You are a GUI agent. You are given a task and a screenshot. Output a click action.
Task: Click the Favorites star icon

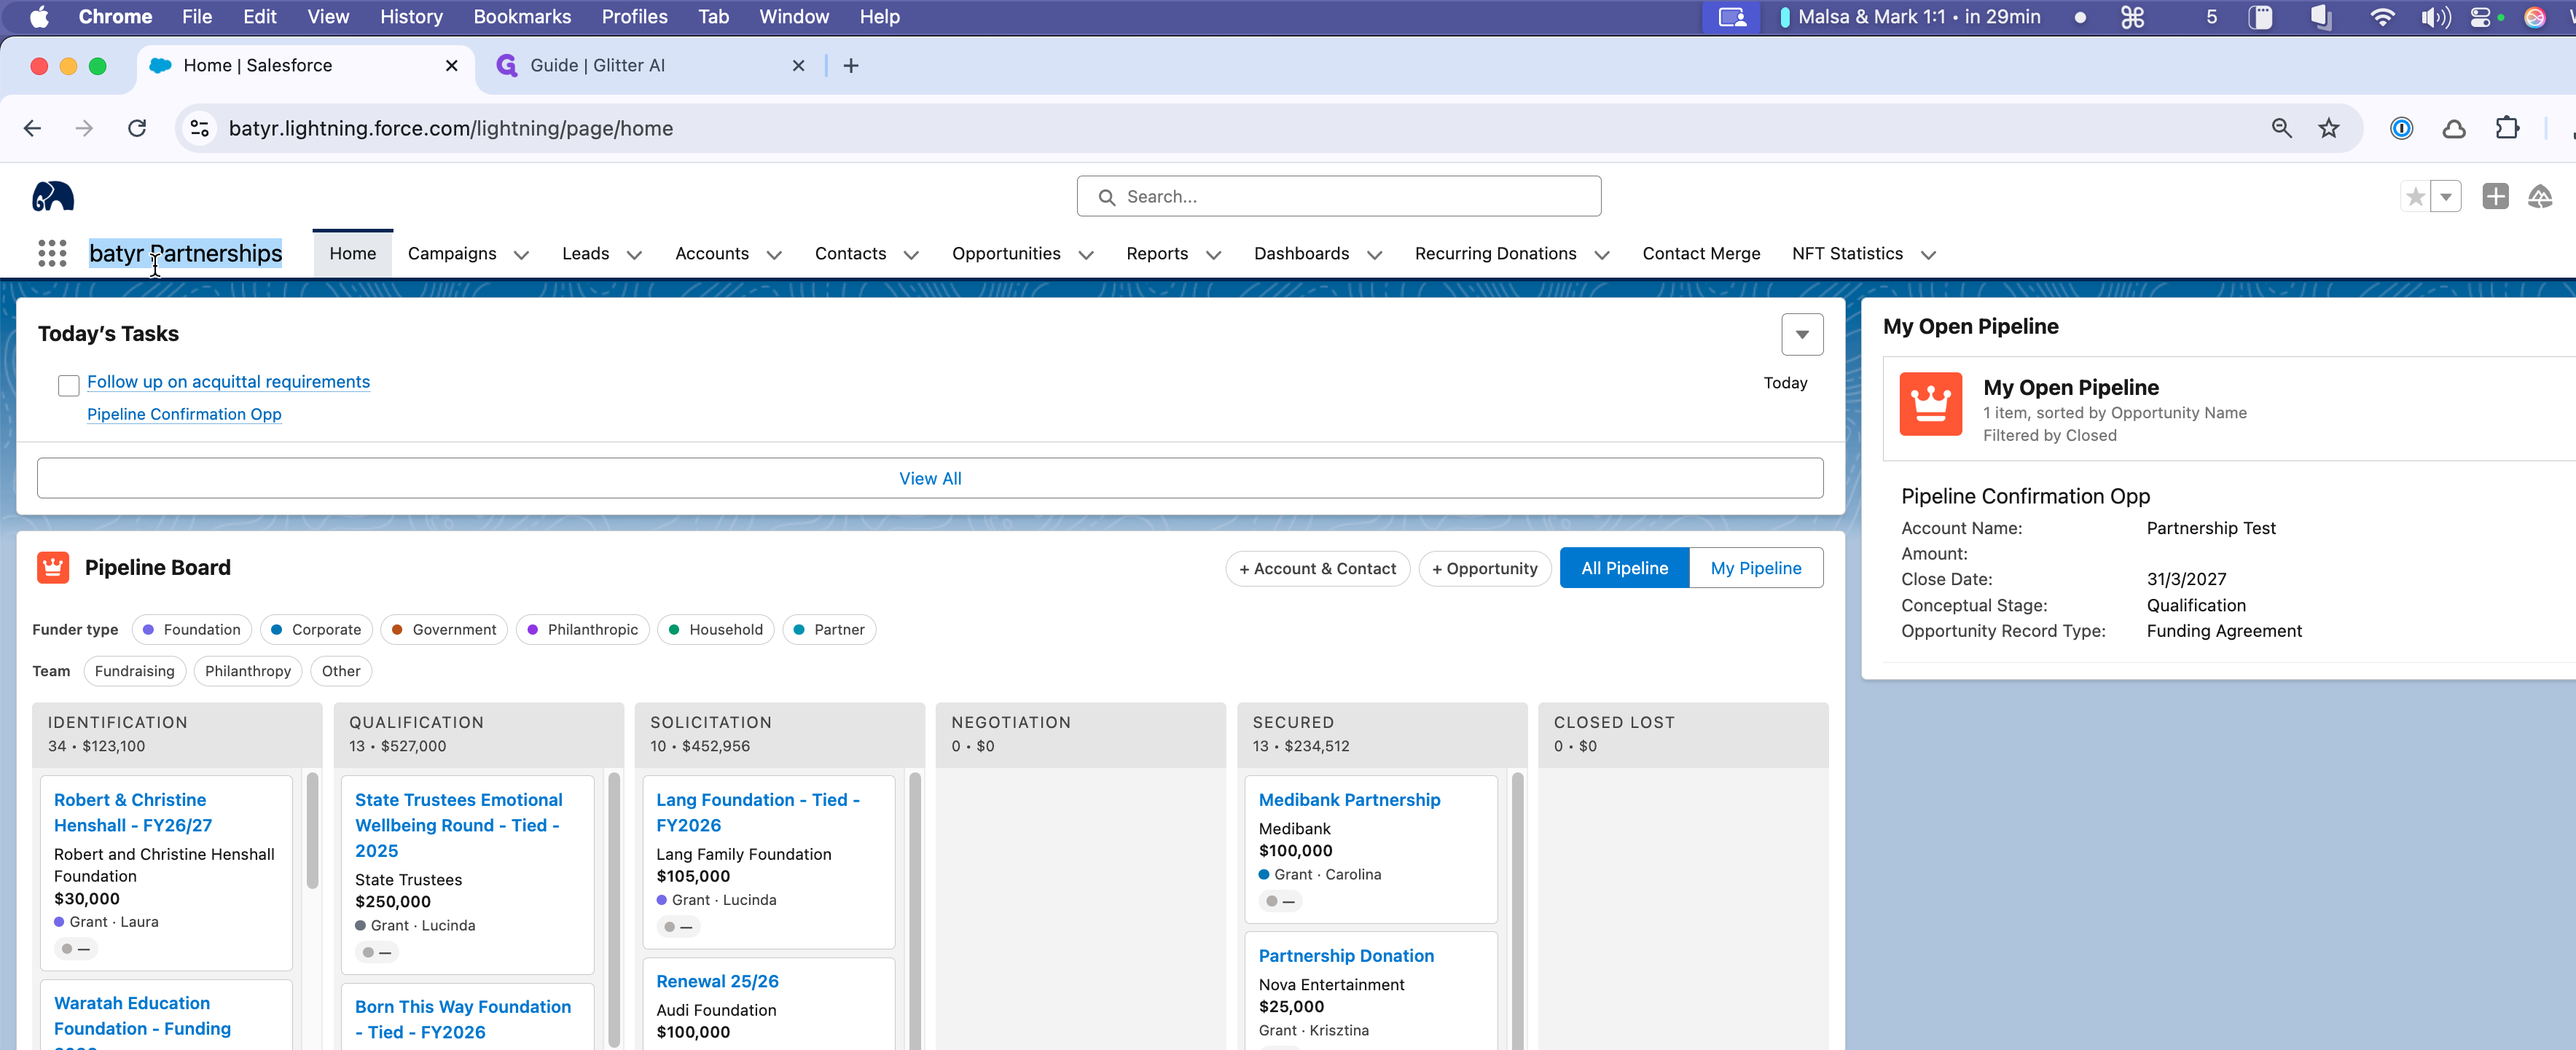[2415, 197]
